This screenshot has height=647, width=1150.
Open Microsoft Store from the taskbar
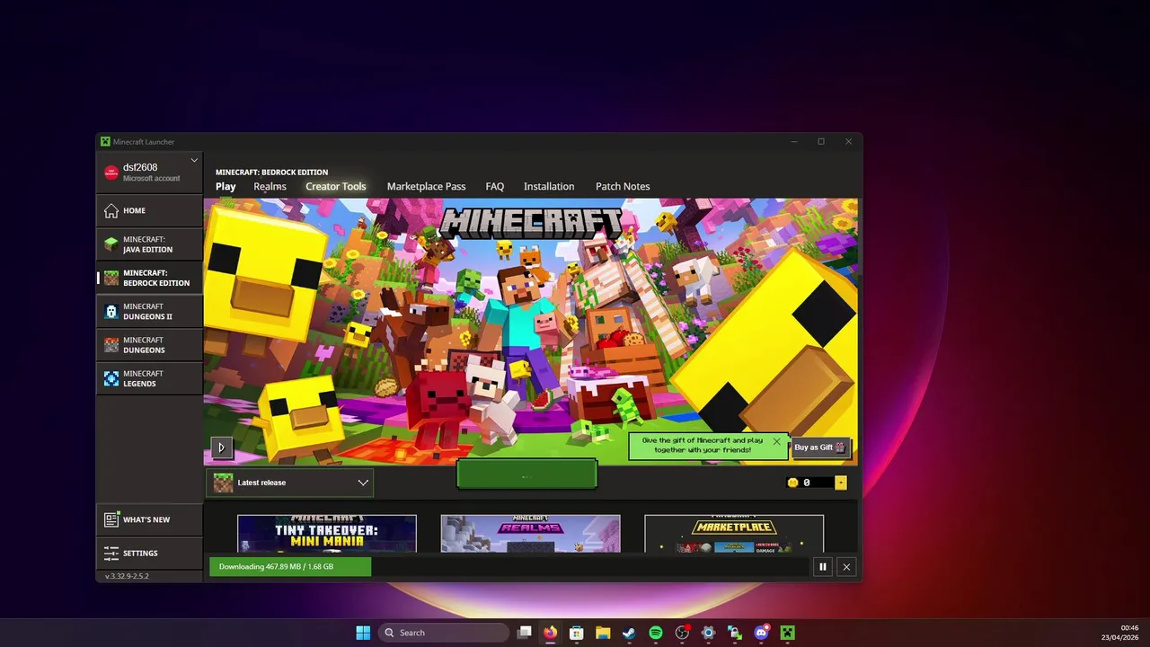pyautogui.click(x=577, y=633)
